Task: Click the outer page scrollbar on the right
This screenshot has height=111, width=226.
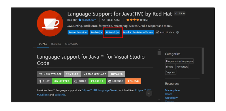Action: pos(203,61)
